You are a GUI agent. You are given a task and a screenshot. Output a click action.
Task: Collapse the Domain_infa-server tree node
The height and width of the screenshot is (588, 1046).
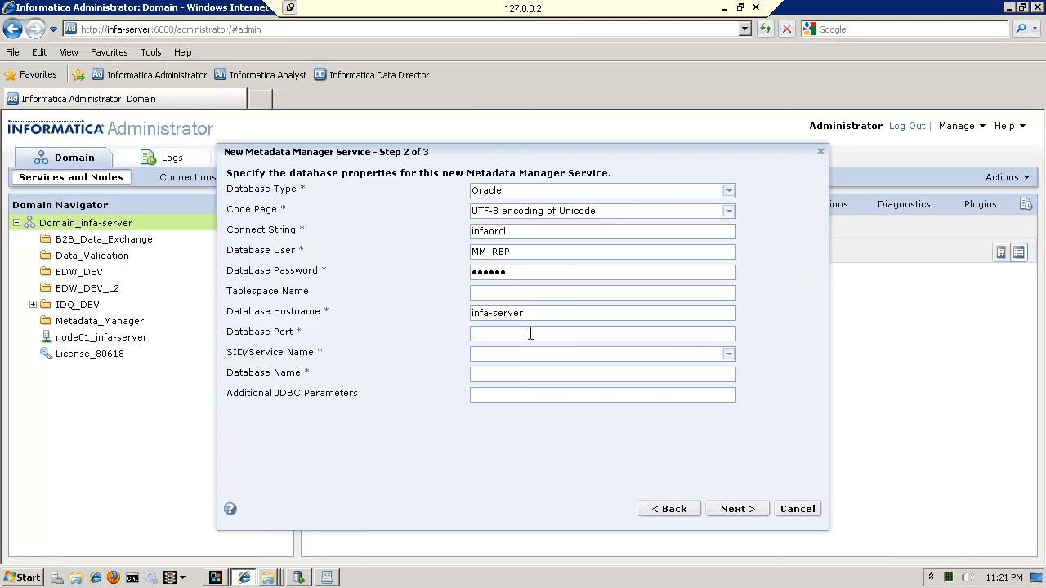16,223
